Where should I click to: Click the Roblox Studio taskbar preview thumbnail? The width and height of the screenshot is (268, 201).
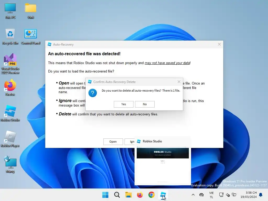pyautogui.click(x=163, y=165)
